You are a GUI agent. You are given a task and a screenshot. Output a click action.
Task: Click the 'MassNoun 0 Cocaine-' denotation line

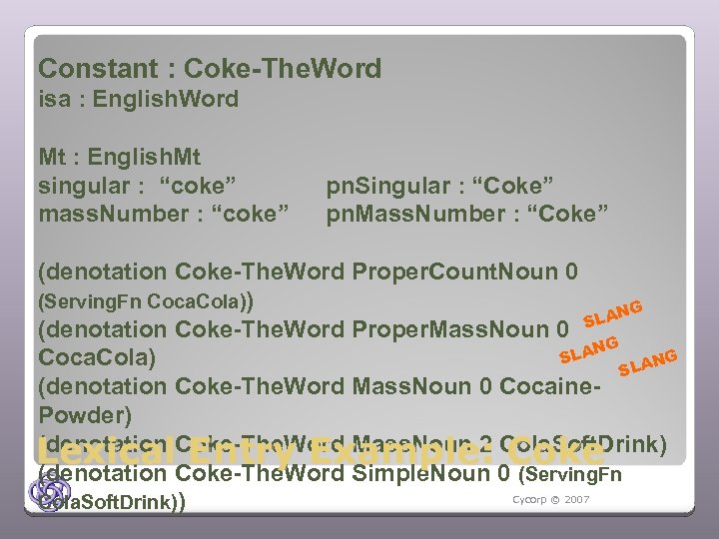(320, 386)
